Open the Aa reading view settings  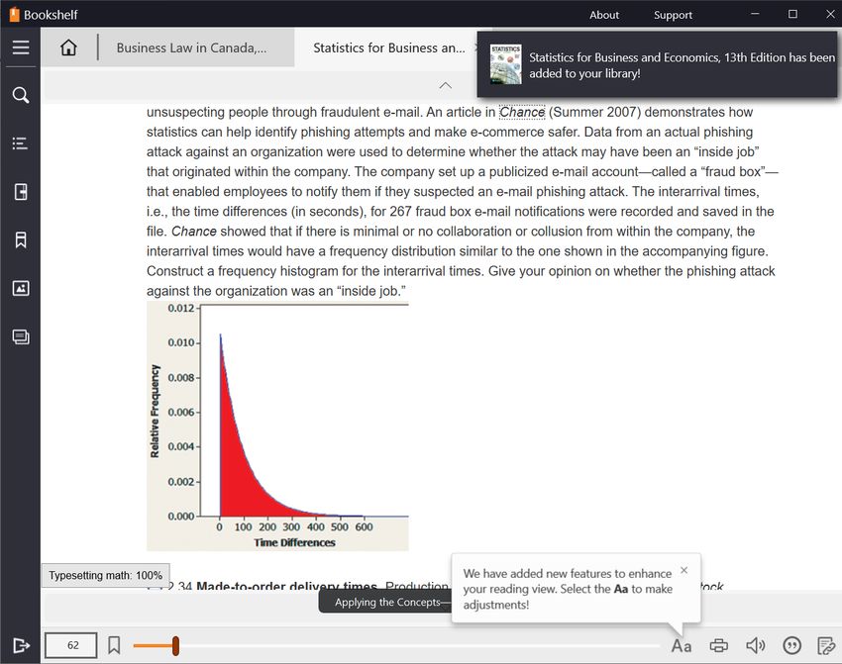click(x=681, y=646)
